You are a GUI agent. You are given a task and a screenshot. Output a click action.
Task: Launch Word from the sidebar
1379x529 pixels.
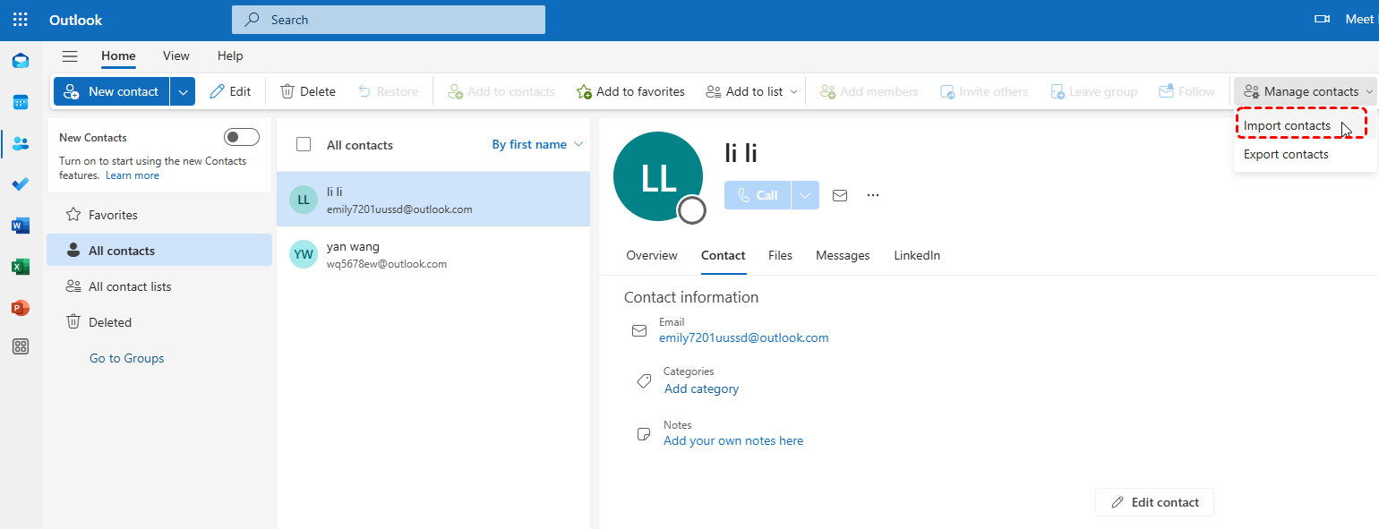point(21,226)
